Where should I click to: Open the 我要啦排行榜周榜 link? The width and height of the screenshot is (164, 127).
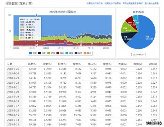[112, 3]
